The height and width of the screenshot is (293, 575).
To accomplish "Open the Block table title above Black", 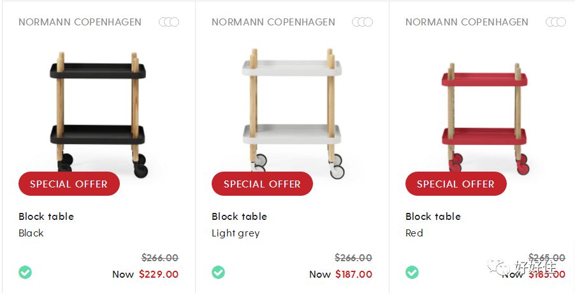I will 46,217.
